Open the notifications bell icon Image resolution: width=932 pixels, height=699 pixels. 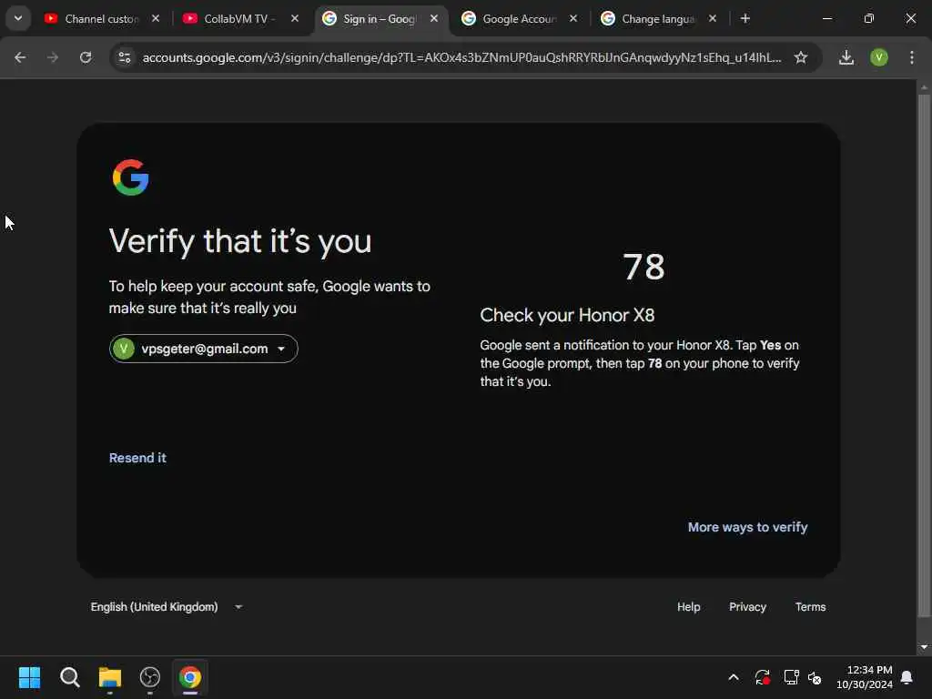tap(907, 677)
